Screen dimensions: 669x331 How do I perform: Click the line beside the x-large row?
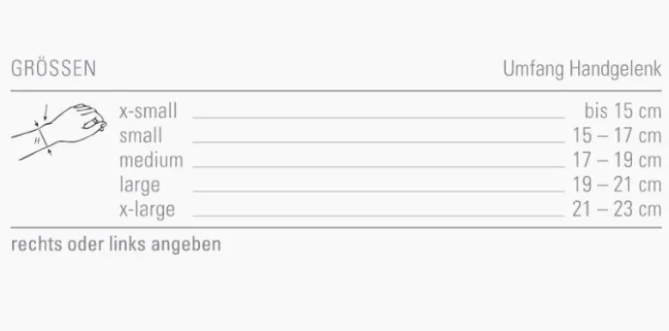pos(378,216)
